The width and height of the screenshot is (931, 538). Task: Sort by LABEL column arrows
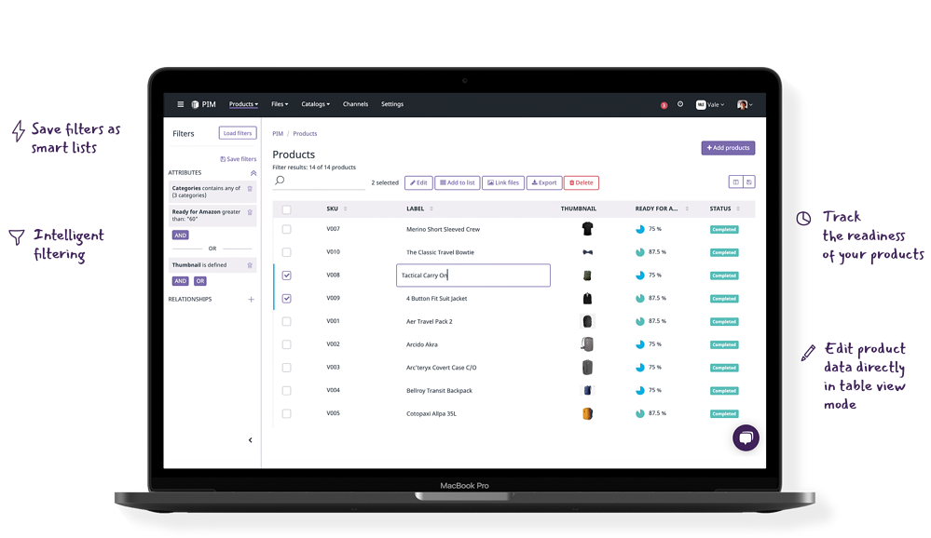click(431, 208)
